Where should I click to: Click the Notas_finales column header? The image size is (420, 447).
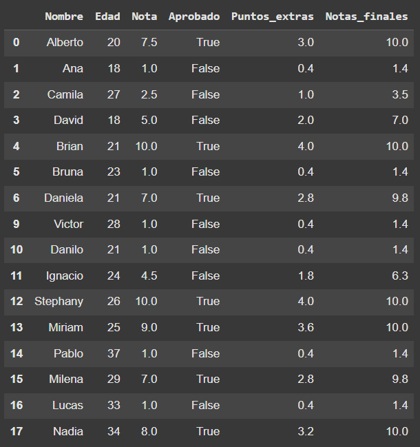coord(367,17)
